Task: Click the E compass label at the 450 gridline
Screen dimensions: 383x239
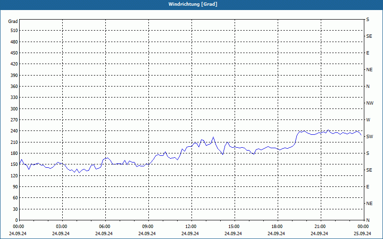Action: coord(368,53)
